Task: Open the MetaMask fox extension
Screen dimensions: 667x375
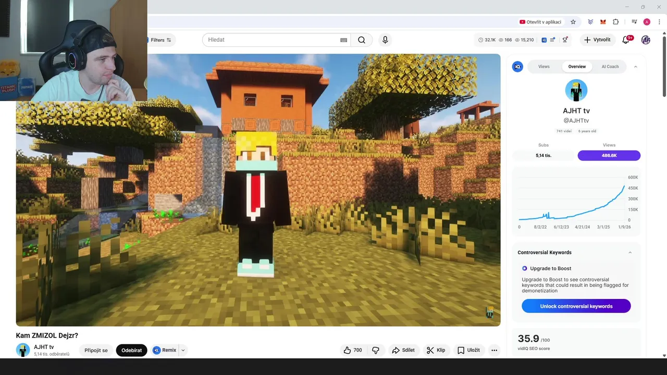Action: coord(603,22)
